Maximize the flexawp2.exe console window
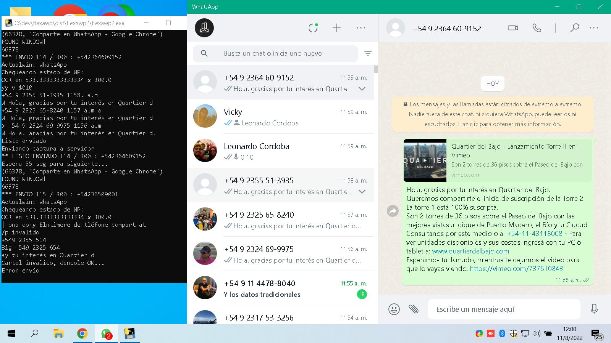Viewport: 611px width, 343px height. 168,23
